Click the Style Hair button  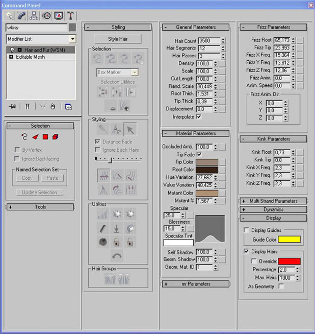coord(118,39)
